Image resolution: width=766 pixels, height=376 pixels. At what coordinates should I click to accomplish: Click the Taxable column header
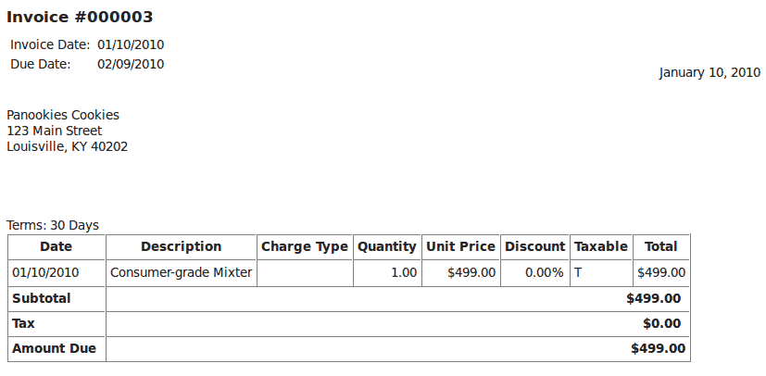pyautogui.click(x=601, y=247)
